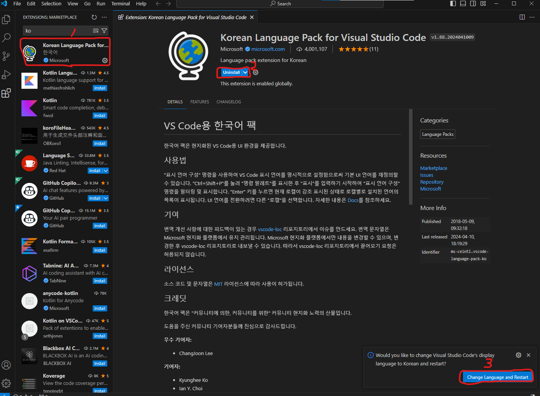Open the Explorer view in activity bar
Screen dimensions: 540x396
click(x=6, y=19)
